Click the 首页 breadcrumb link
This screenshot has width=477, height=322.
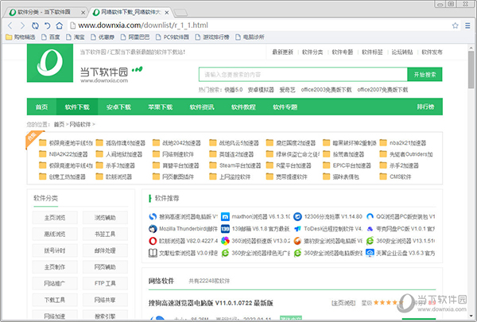(x=59, y=125)
